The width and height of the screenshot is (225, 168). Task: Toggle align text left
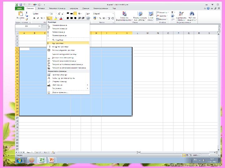tap(68, 18)
